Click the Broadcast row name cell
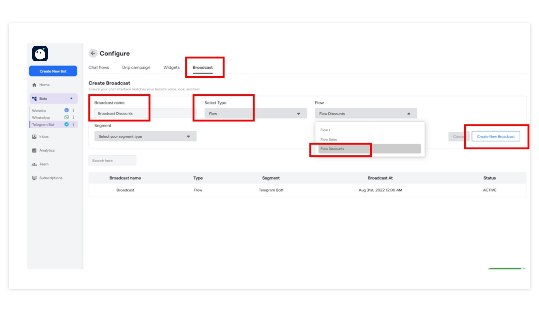539x312 pixels. (x=125, y=190)
